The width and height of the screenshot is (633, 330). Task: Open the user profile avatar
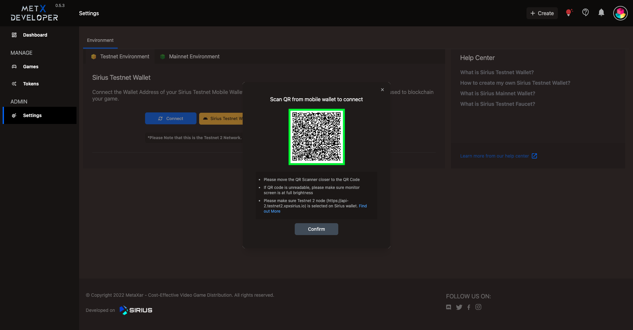(x=620, y=13)
